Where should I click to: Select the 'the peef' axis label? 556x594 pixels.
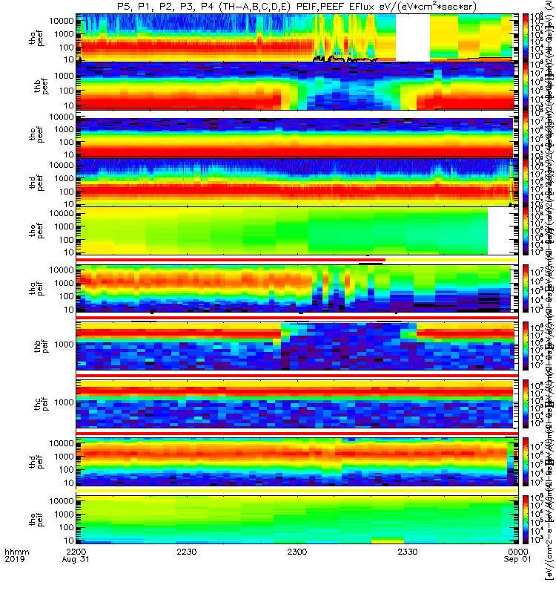coord(36,231)
